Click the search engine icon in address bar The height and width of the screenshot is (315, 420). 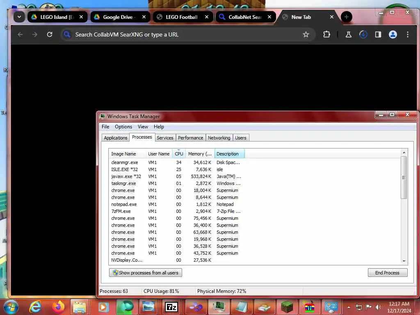pyautogui.click(x=67, y=34)
